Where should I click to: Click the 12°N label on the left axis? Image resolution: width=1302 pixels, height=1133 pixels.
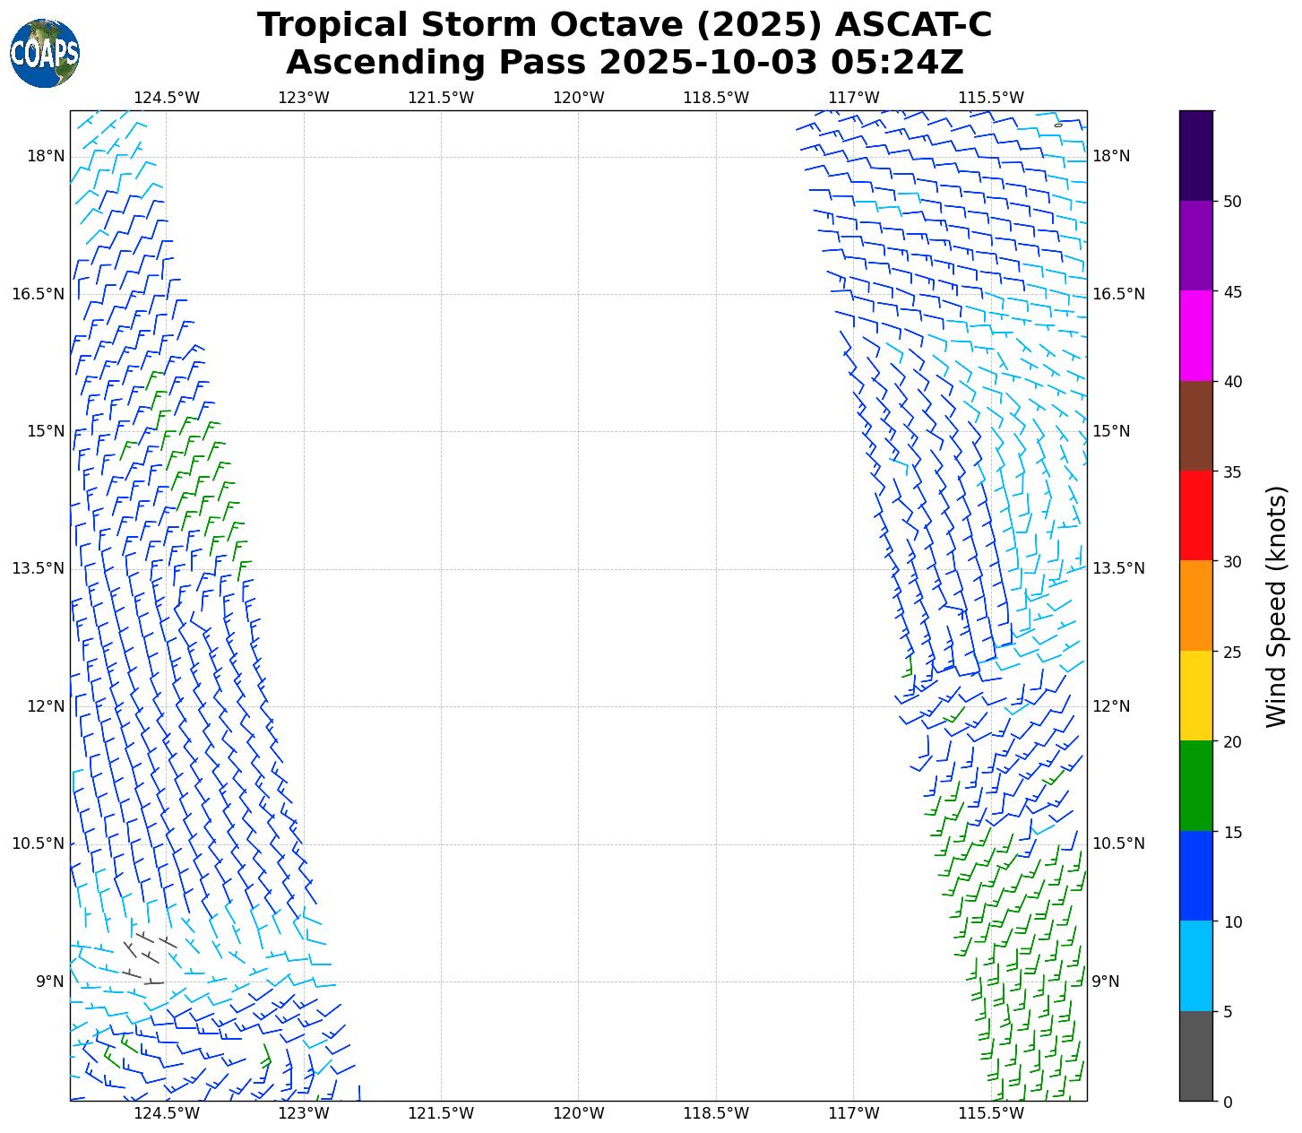(x=45, y=705)
